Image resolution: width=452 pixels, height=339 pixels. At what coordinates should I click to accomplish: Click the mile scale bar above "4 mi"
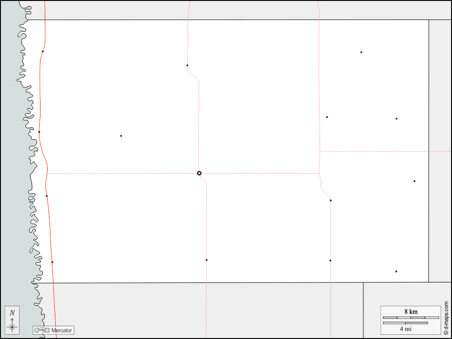405,323
